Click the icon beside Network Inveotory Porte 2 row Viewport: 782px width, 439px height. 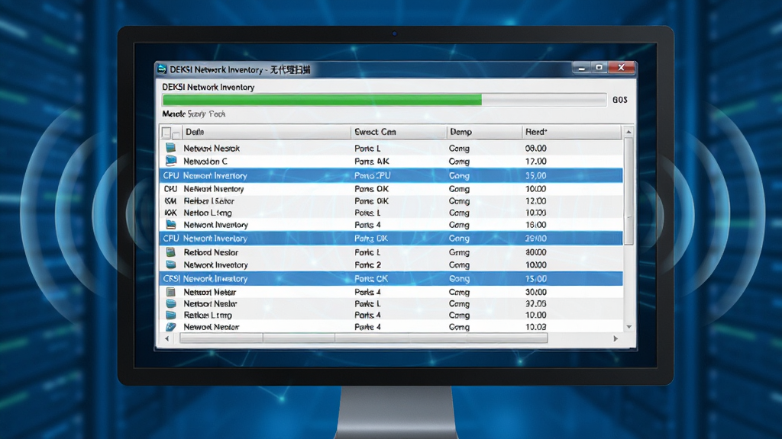(170, 264)
